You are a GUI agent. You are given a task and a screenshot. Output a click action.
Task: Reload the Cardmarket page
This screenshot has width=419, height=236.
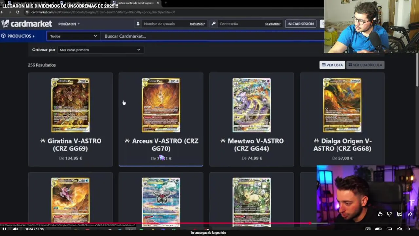18,12
